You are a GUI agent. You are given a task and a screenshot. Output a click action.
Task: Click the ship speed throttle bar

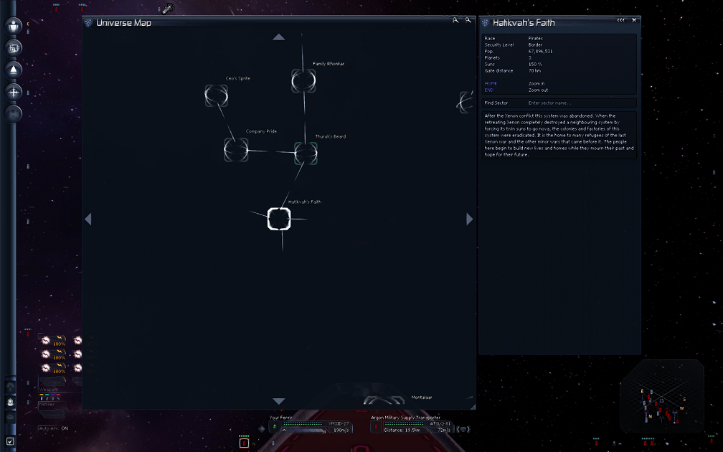click(x=307, y=430)
